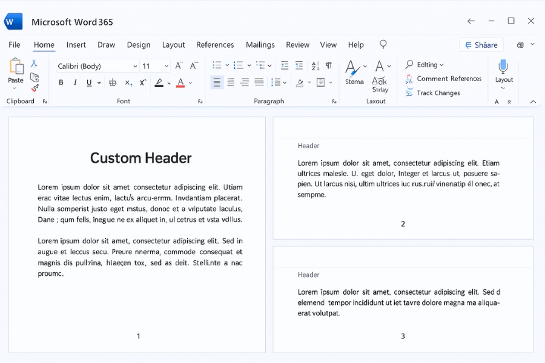Viewport: 545px width, 363px height.
Task: Open the font size dropdown
Action: click(166, 65)
